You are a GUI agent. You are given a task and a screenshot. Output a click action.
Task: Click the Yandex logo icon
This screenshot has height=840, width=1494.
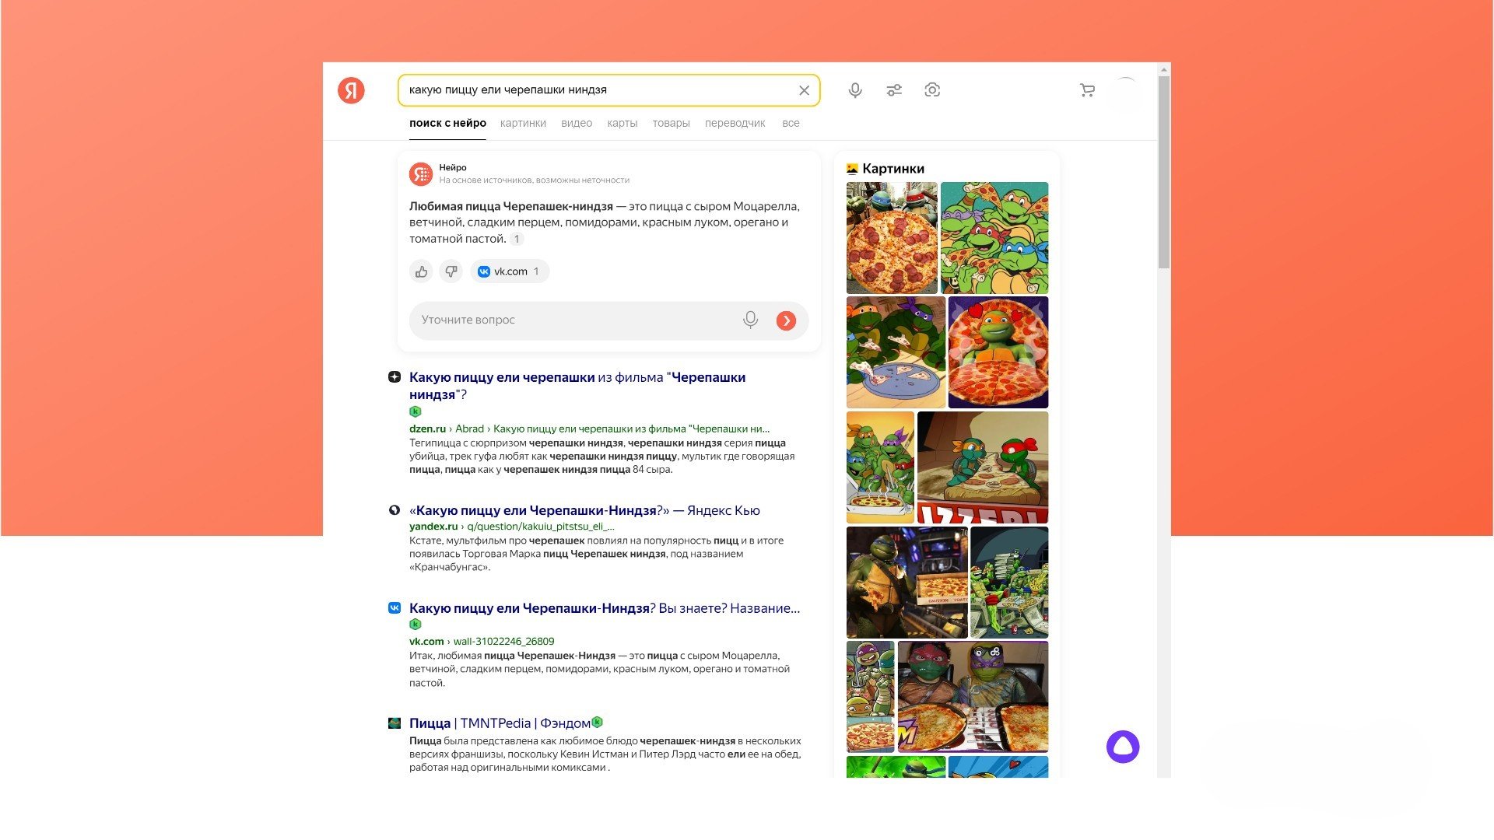click(351, 90)
